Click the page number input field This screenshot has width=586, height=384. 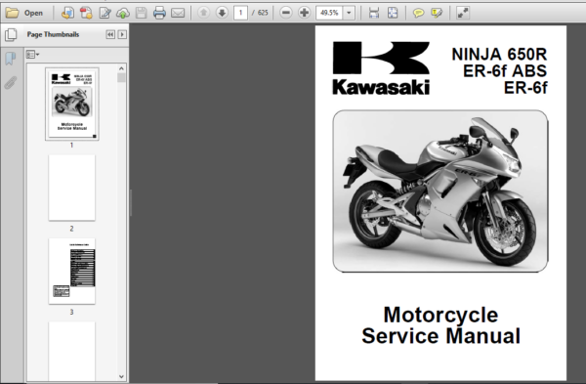coord(240,13)
